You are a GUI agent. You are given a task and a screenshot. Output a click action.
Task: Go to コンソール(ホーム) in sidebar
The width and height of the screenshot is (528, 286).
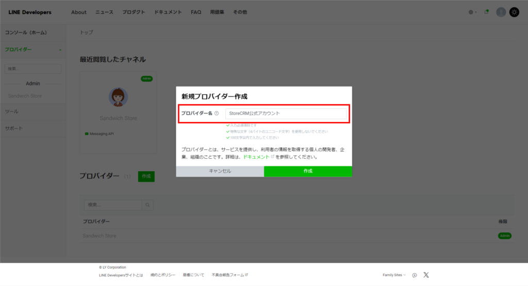click(x=26, y=32)
